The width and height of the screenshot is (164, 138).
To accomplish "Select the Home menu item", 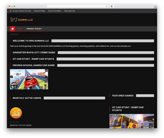I will 20,29.
